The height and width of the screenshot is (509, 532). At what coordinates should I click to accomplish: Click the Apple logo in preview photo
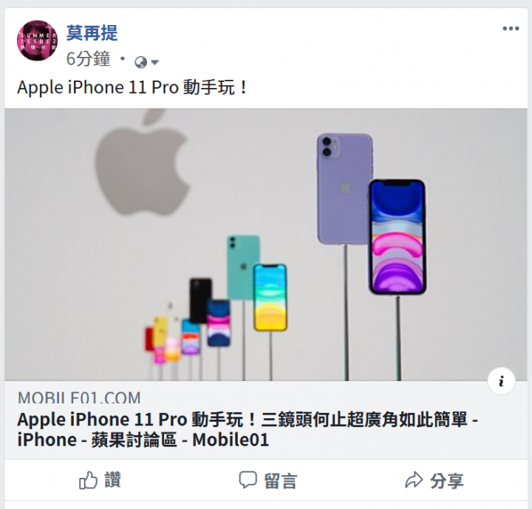[x=142, y=163]
